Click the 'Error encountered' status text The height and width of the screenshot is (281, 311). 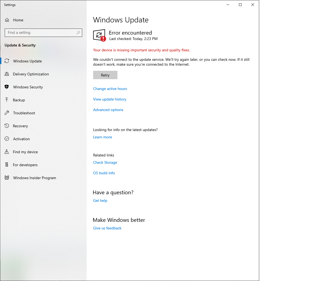130,33
